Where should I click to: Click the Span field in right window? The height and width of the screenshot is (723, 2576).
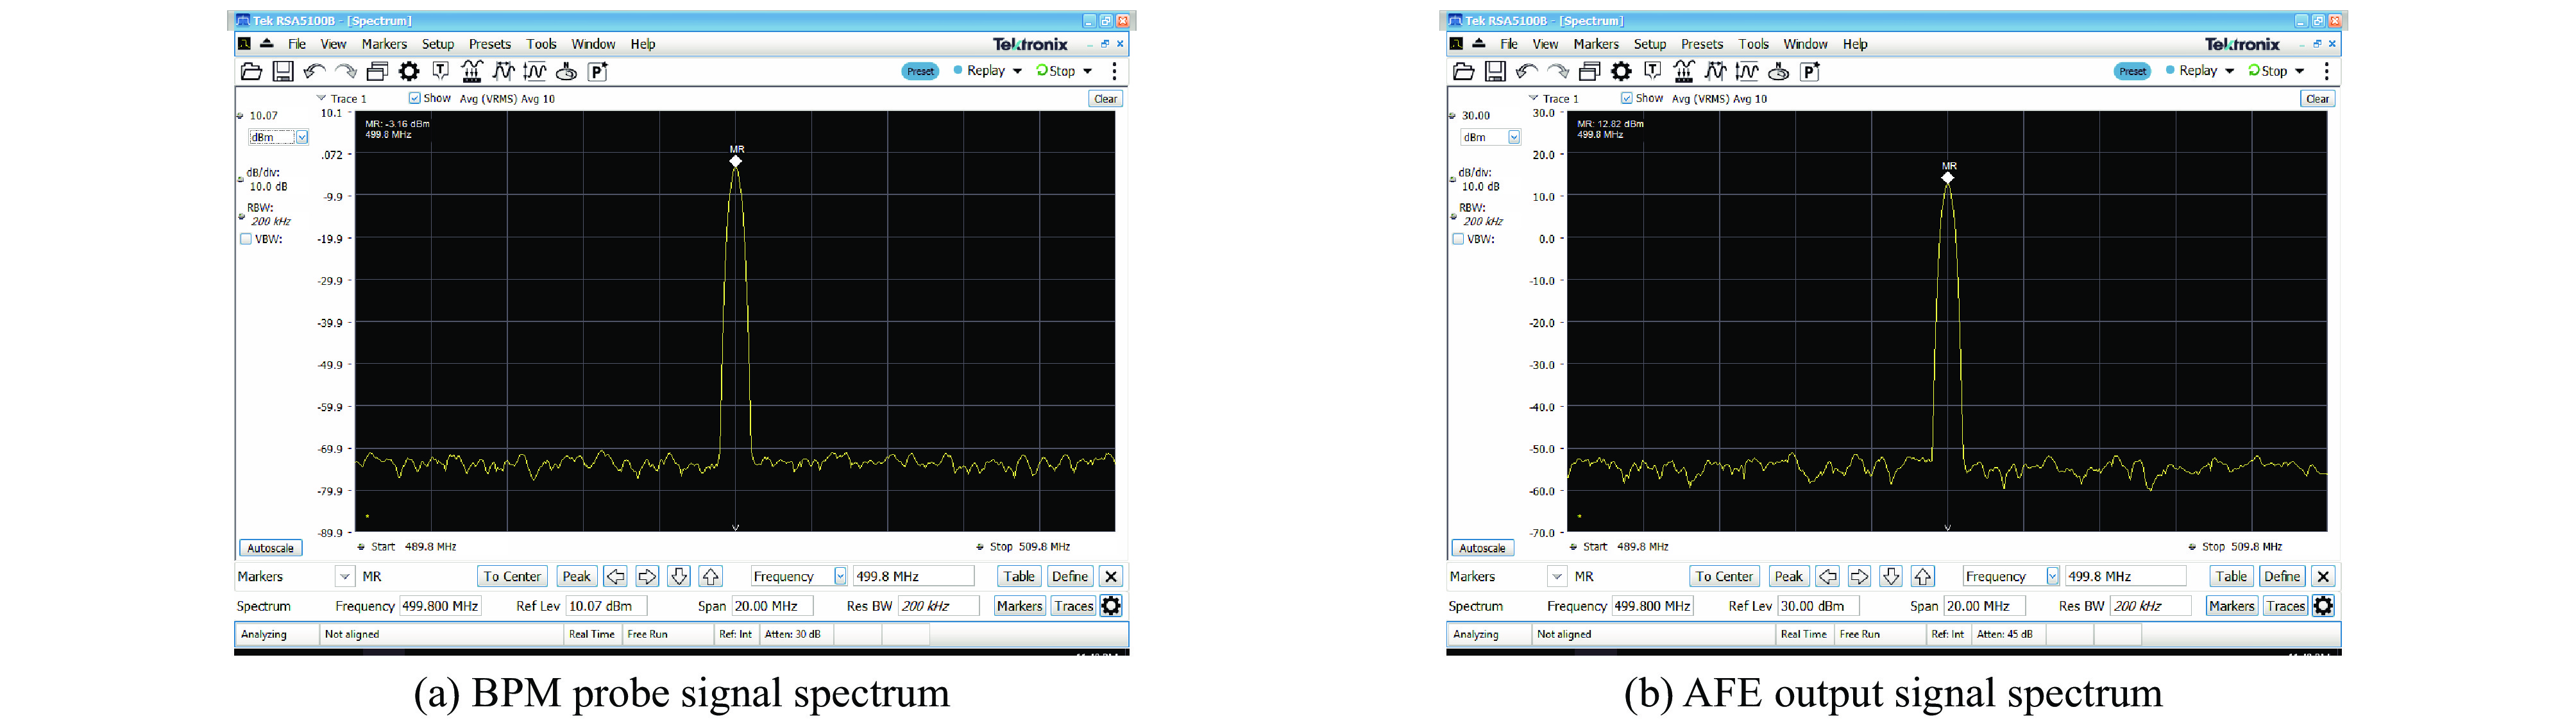click(1984, 606)
